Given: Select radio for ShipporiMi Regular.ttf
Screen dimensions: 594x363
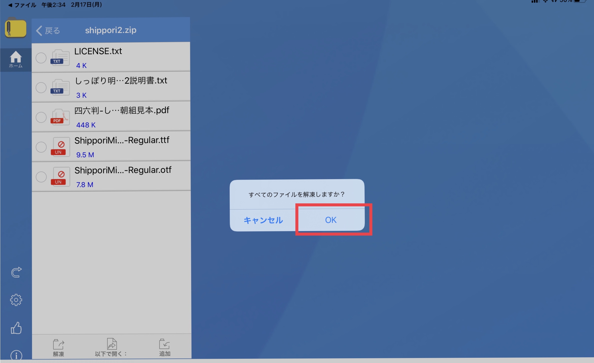Looking at the screenshot, I should click(x=41, y=147).
